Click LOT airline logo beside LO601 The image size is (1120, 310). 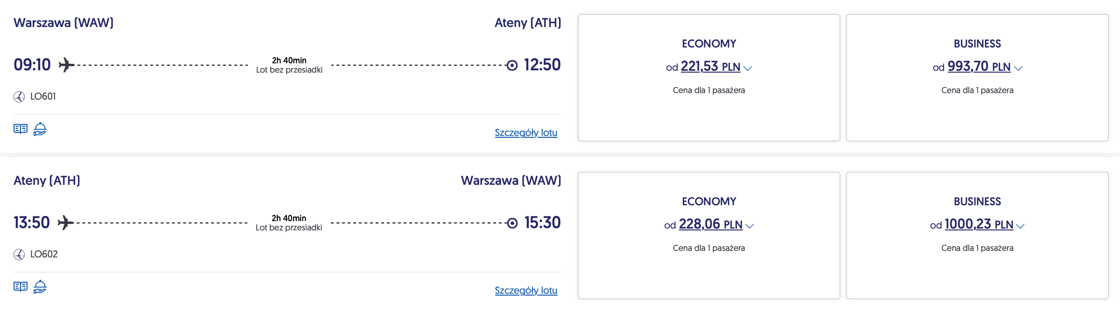19,97
